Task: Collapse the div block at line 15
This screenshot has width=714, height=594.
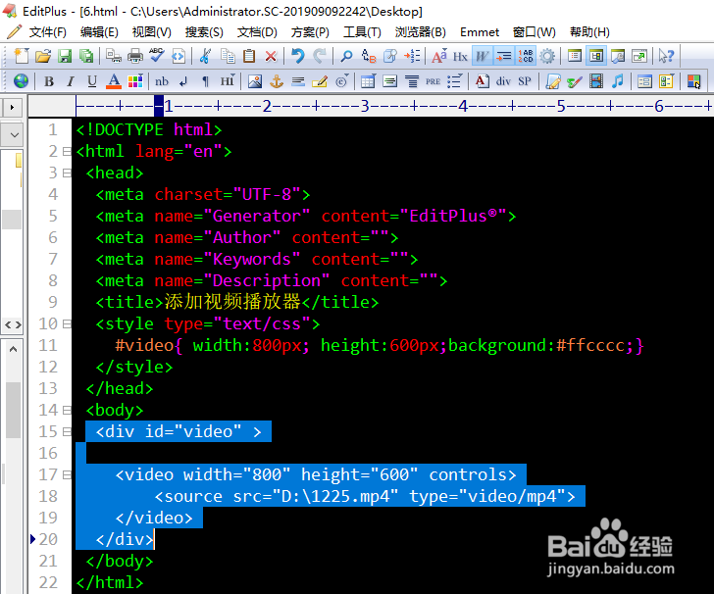Action: (x=67, y=431)
